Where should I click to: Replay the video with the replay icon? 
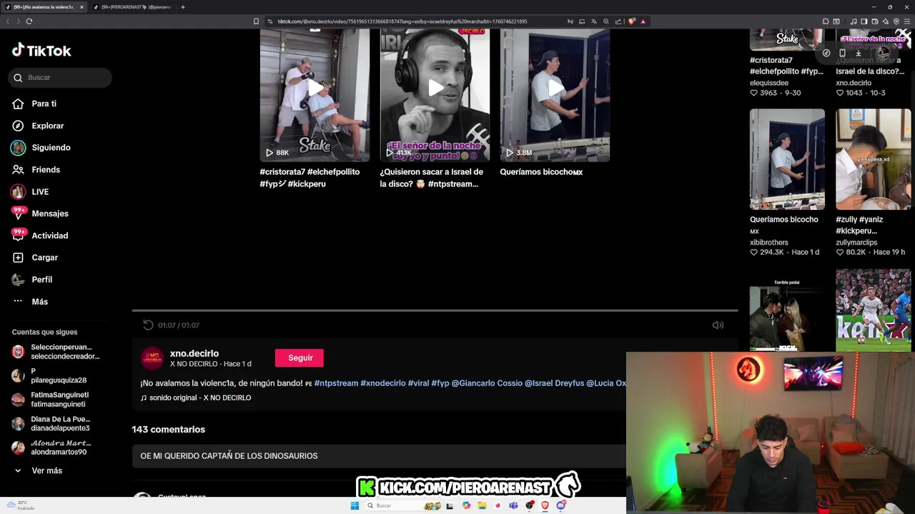[148, 325]
